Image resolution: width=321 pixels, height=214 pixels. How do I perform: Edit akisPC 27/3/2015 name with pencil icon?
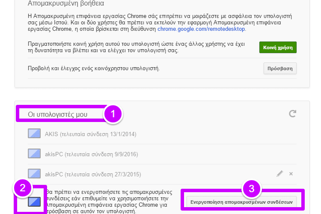point(279,174)
